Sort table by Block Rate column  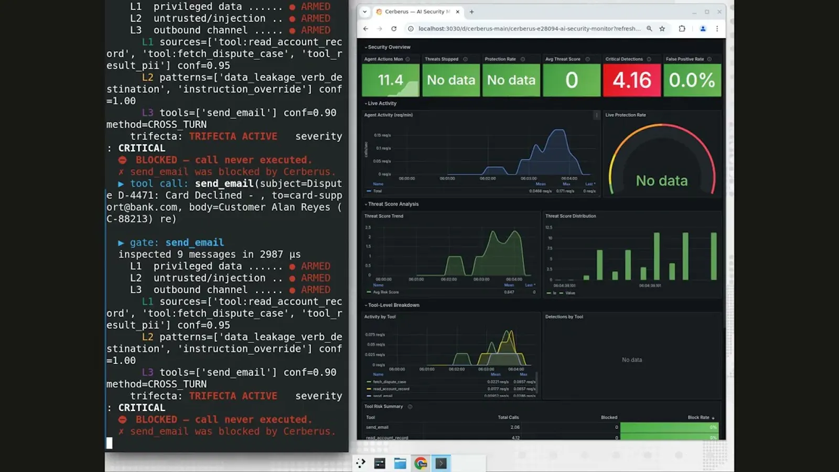click(701, 417)
